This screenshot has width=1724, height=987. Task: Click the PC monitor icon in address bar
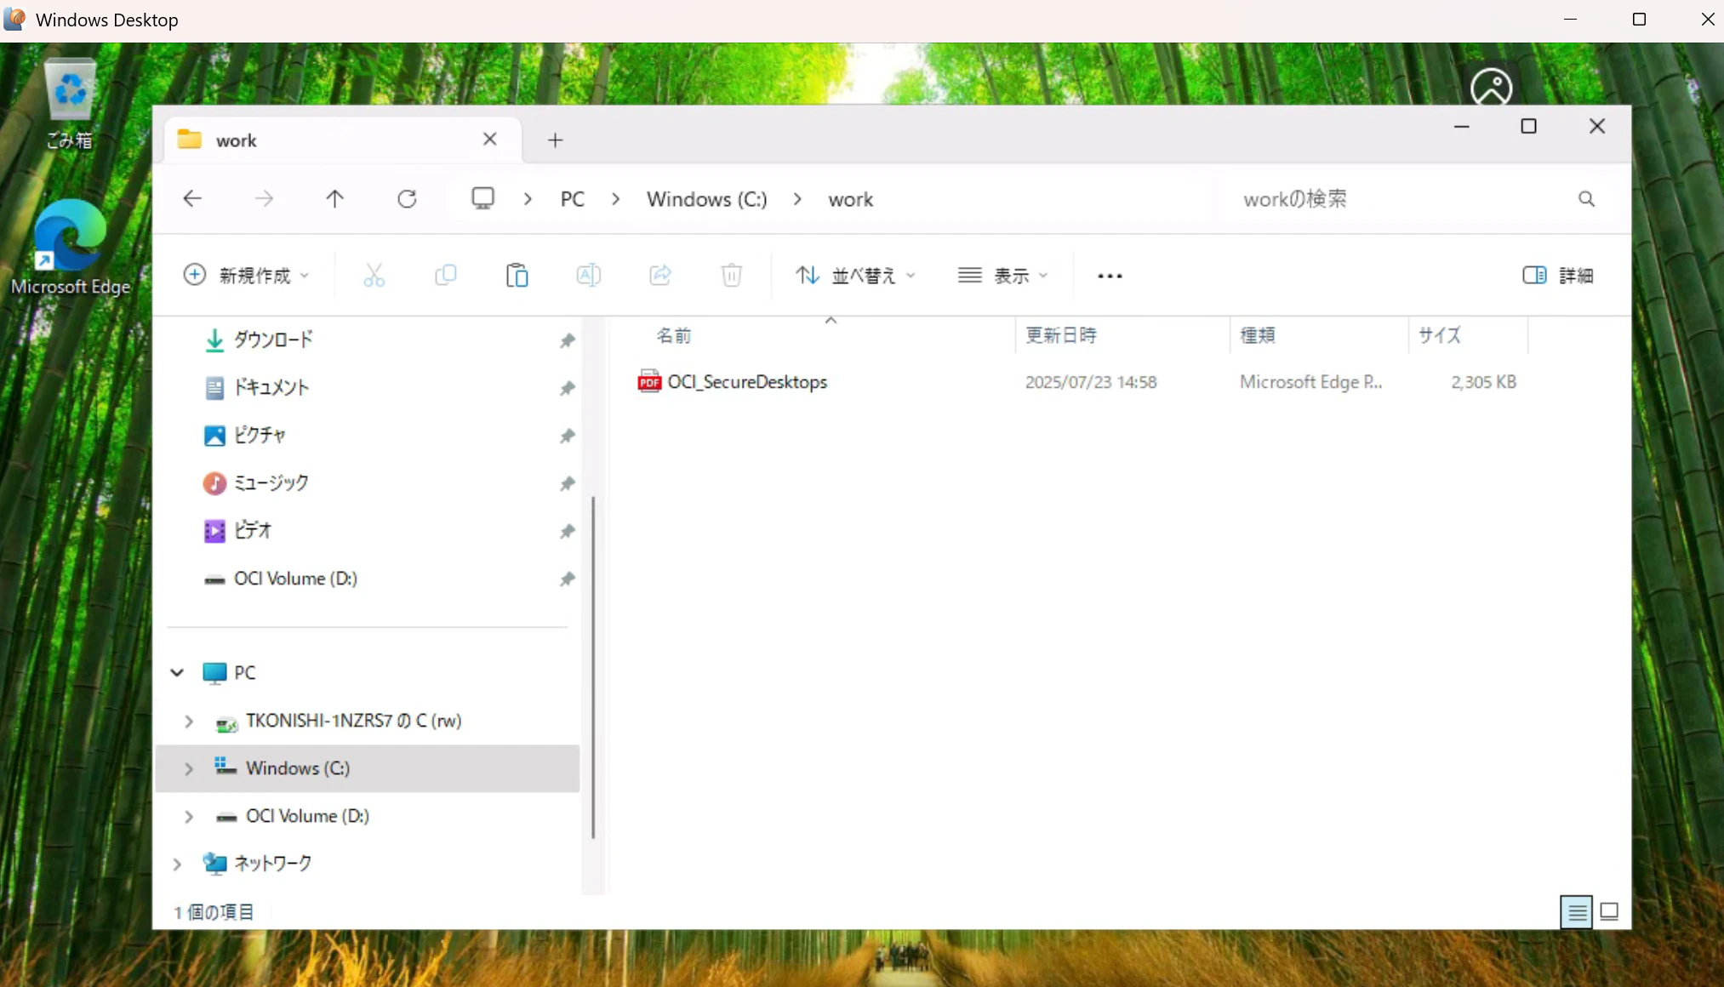[x=483, y=198]
